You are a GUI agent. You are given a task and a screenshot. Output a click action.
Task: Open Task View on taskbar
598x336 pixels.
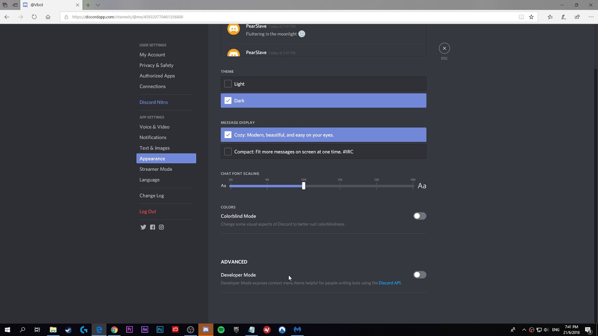tap(37, 330)
